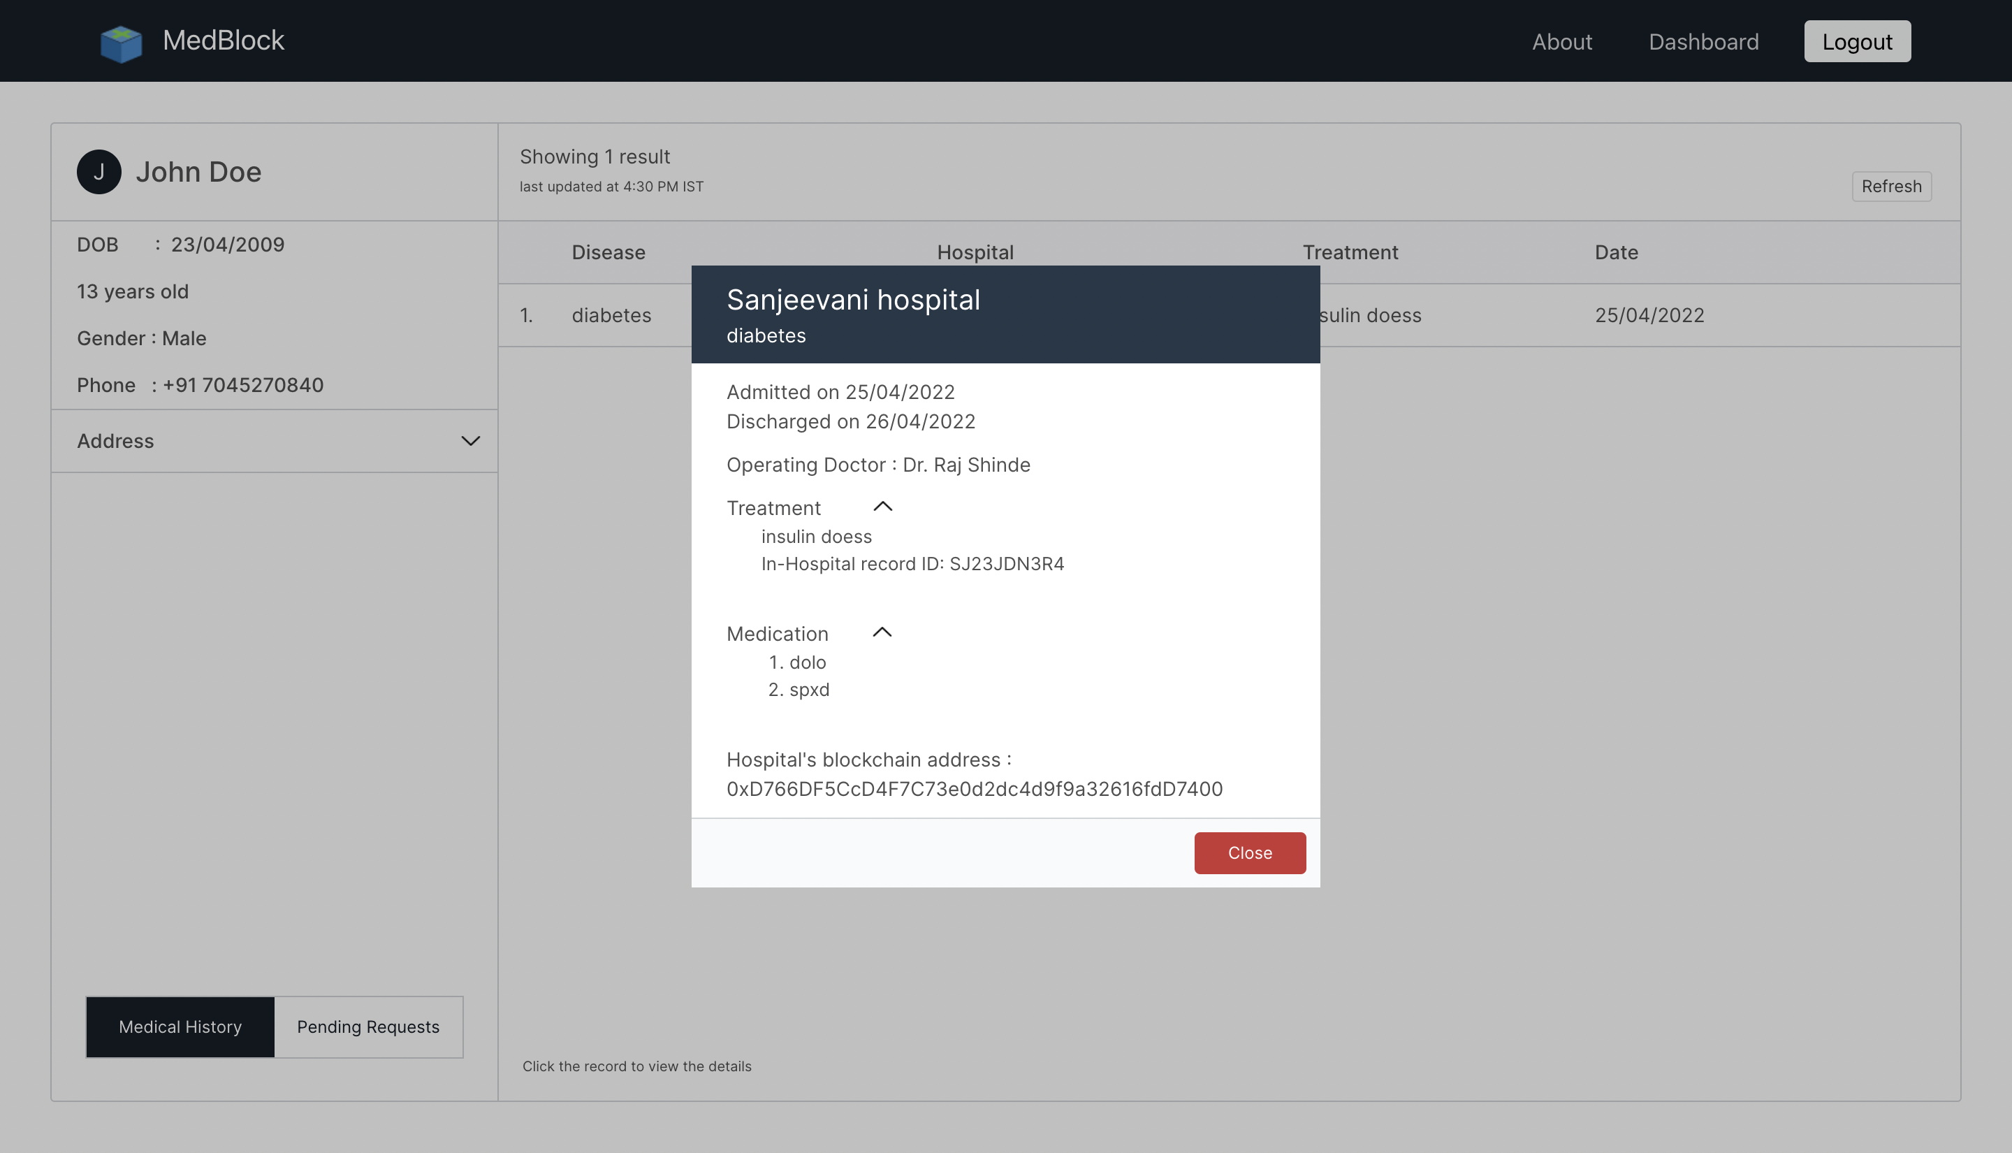Viewport: 2012px width, 1153px height.
Task: Click the MedBlock cube logo icon
Action: click(121, 43)
